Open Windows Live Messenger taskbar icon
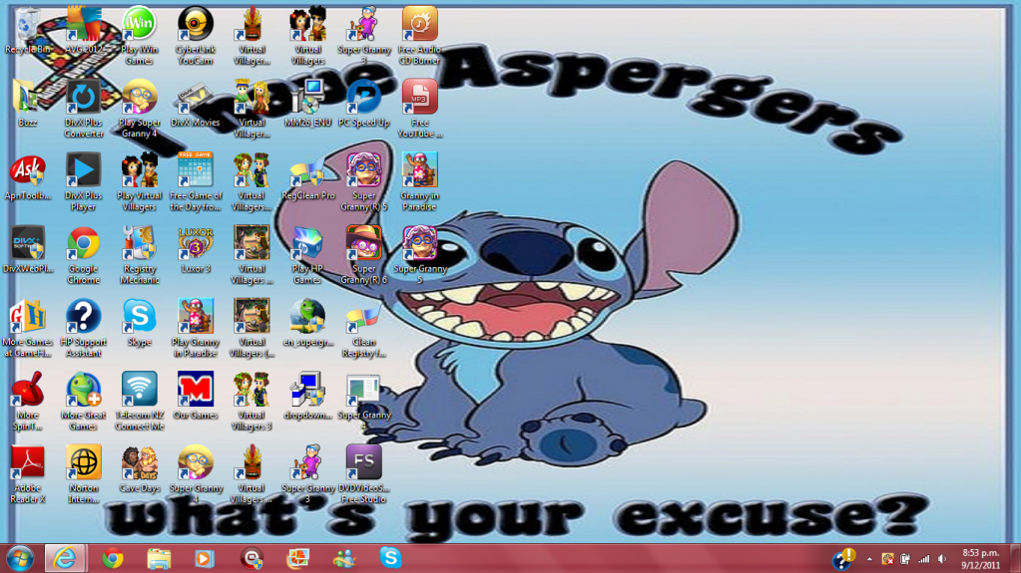1021x573 pixels. pos(343,559)
